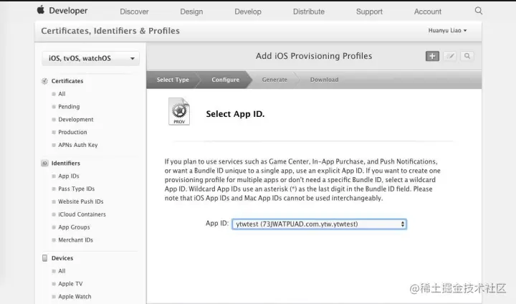Open the Discover menu
Image resolution: width=516 pixels, height=304 pixels.
pos(134,11)
